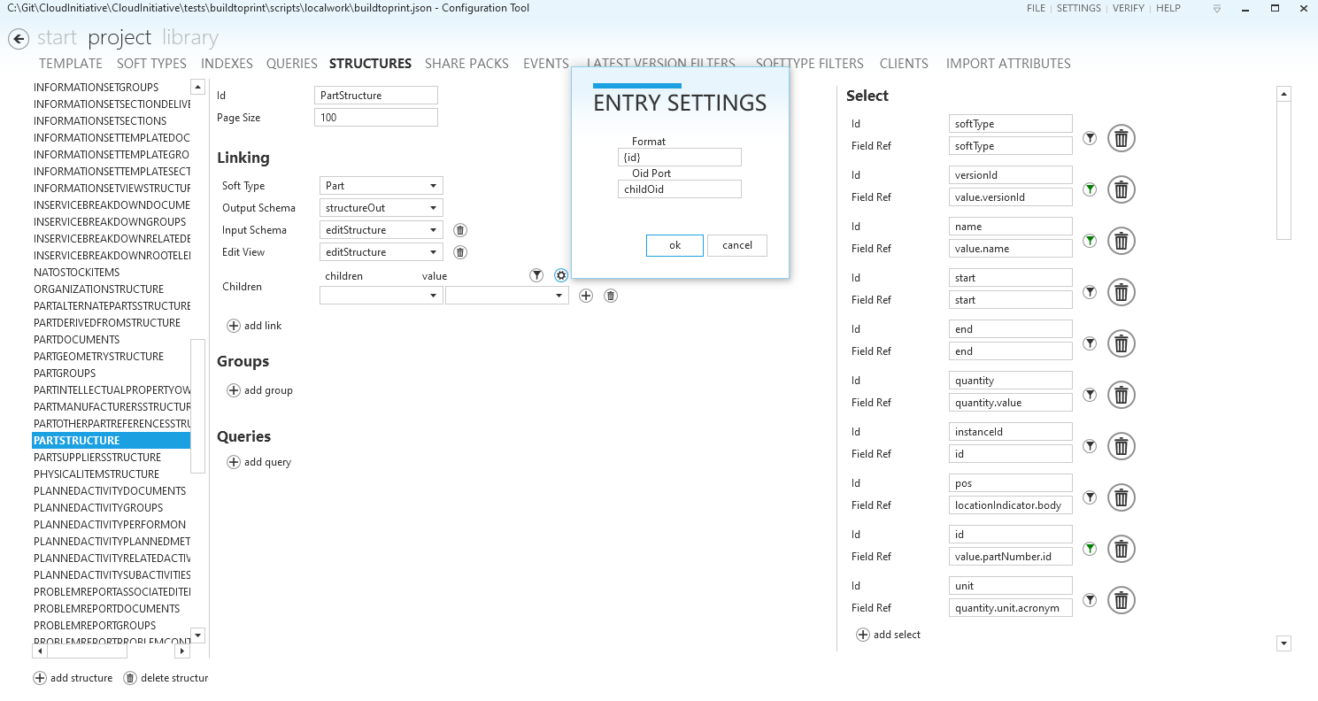Image resolution: width=1318 pixels, height=701 pixels.
Task: Open the SETTINGS menu at top right
Action: [1079, 8]
